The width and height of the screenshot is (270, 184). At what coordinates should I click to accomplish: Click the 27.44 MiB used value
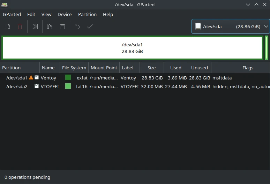pyautogui.click(x=176, y=86)
